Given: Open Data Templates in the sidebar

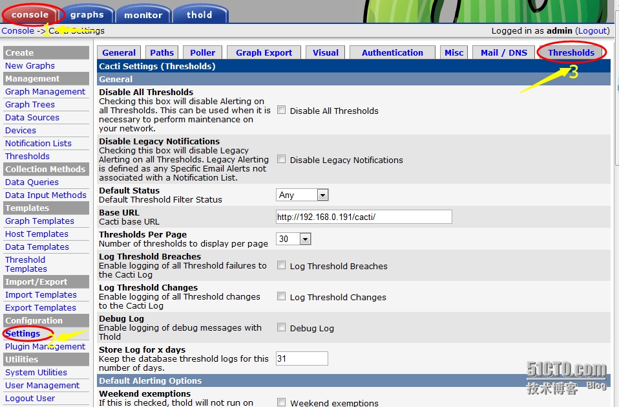Looking at the screenshot, I should click(x=37, y=247).
